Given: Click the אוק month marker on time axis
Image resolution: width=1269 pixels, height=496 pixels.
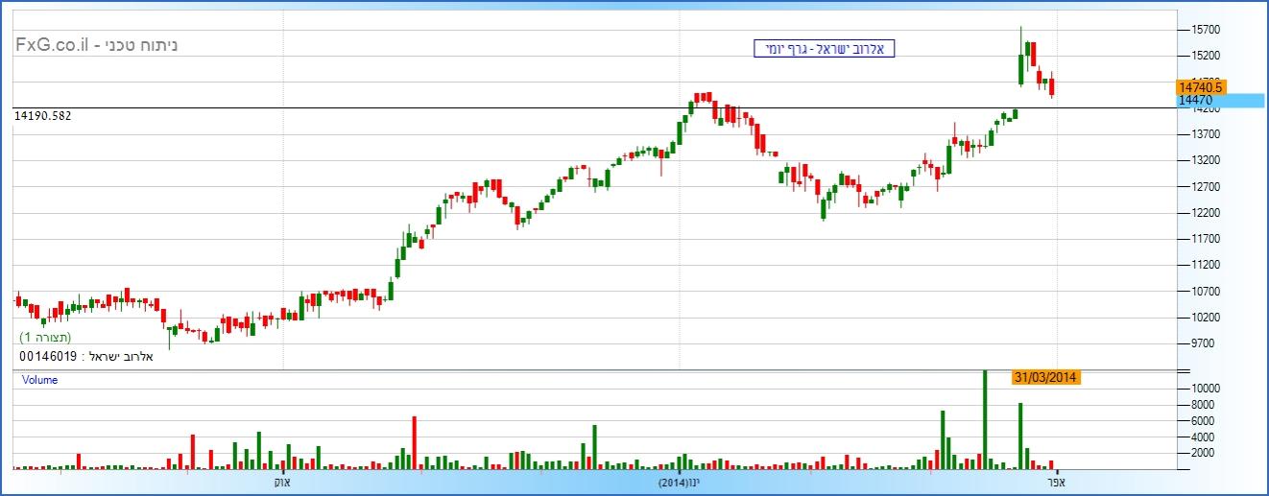Looking at the screenshot, I should tap(281, 480).
